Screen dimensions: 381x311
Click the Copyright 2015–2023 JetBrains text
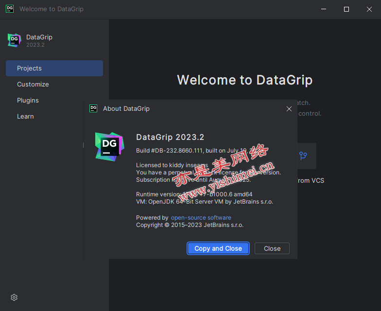coord(190,225)
